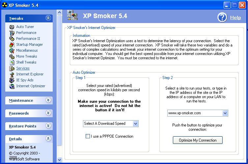Open the Help link text
Viewport: 248px width, 164px height.
235,17
